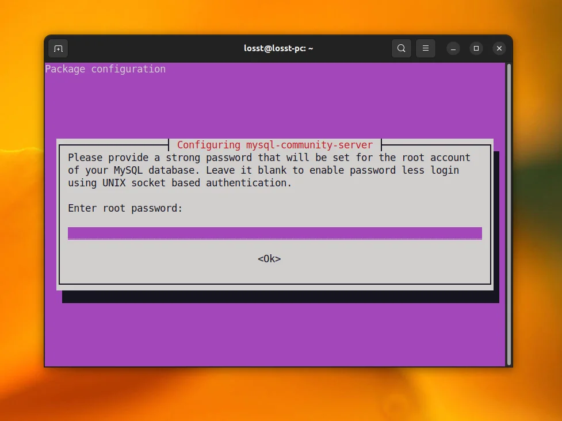Open a new terminal tab

(58, 48)
